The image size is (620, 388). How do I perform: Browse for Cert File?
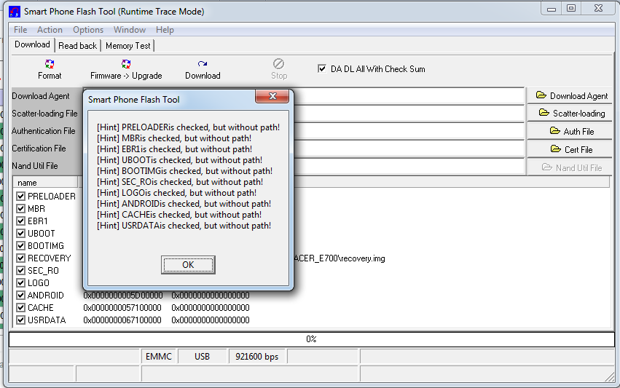(570, 149)
